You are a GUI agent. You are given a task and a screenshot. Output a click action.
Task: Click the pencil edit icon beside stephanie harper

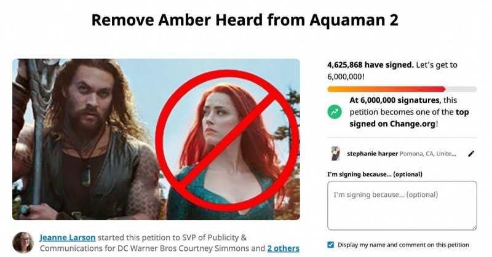(471, 154)
